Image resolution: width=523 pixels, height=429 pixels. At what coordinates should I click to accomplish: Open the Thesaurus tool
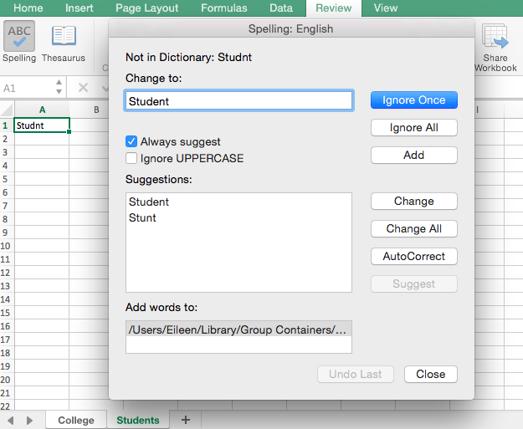[x=64, y=38]
